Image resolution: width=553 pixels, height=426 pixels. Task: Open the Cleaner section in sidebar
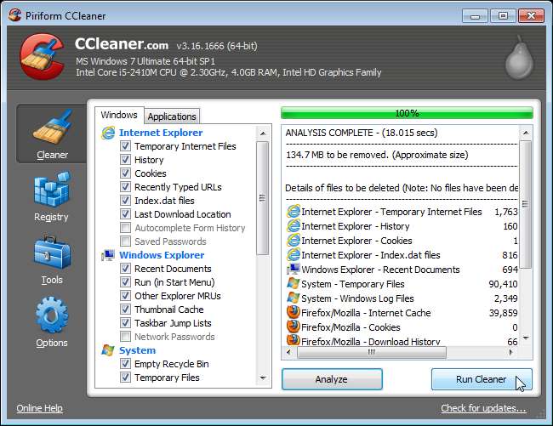click(52, 134)
